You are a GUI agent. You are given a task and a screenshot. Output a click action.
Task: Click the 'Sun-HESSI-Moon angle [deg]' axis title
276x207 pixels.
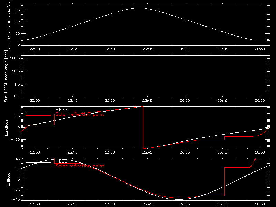tap(6, 76)
